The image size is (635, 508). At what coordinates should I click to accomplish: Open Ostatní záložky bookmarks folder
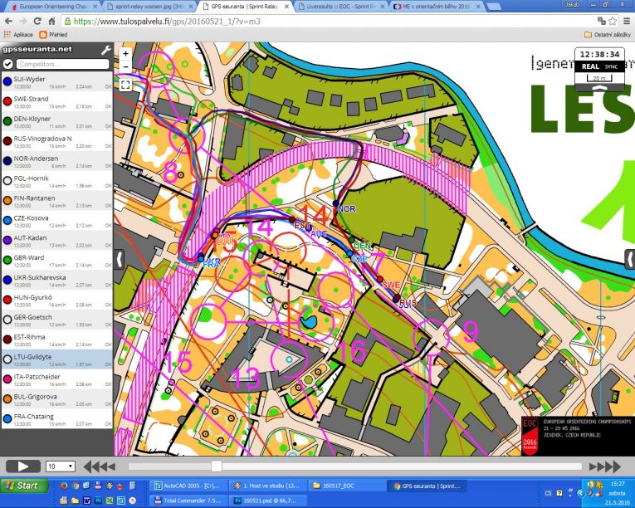(x=608, y=35)
